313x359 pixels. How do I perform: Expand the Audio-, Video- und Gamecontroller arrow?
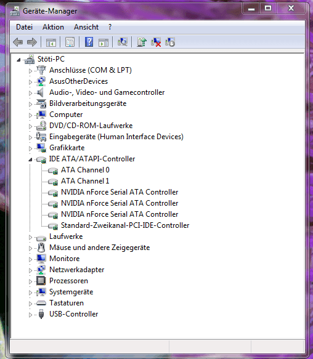pyautogui.click(x=30, y=93)
